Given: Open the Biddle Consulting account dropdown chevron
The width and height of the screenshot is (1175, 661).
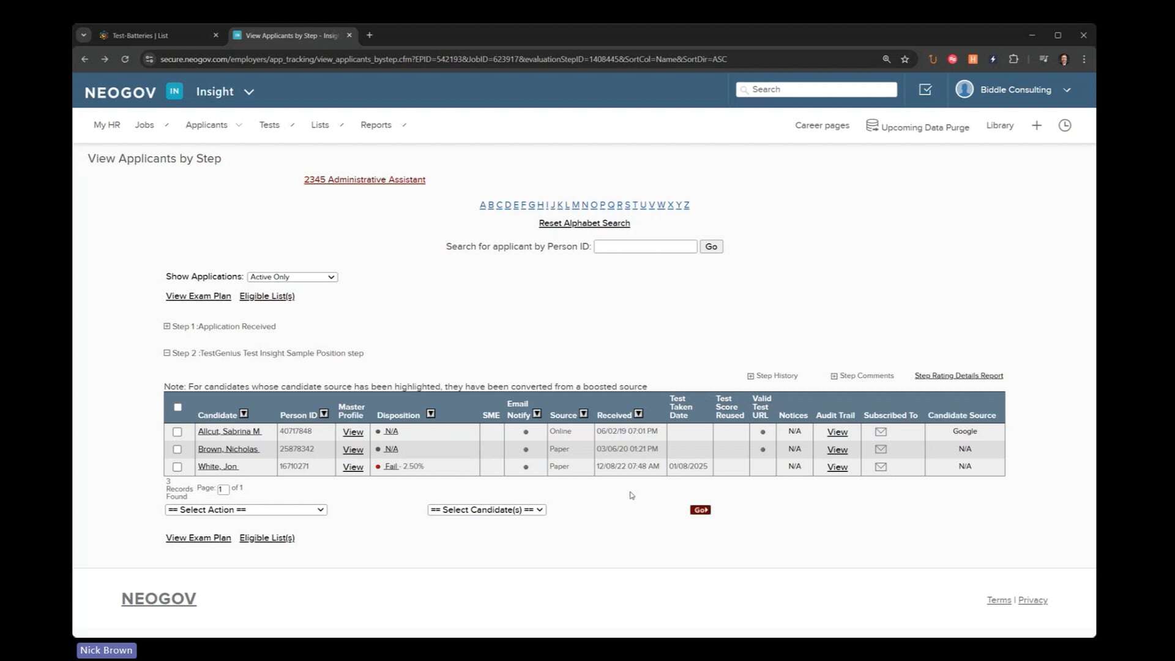Looking at the screenshot, I should pyautogui.click(x=1067, y=90).
